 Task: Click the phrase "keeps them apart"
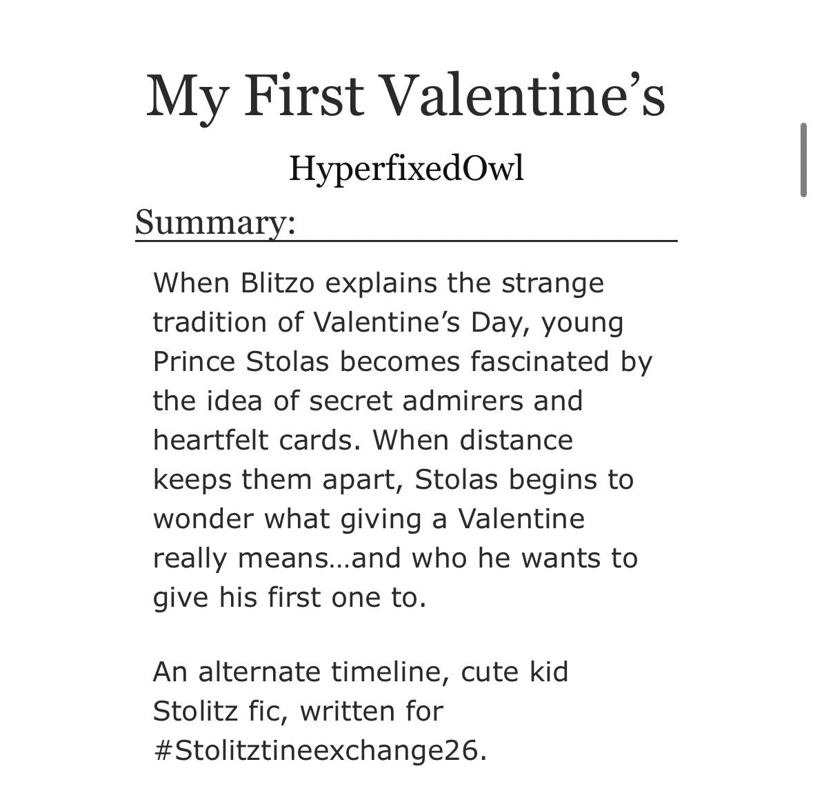click(x=277, y=480)
